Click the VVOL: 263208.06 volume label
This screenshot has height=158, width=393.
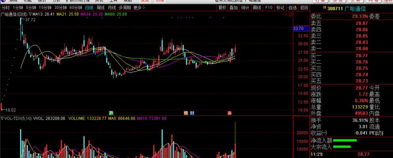[49, 118]
